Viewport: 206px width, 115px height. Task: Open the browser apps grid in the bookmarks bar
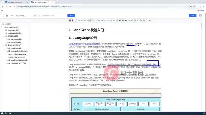(2, 11)
